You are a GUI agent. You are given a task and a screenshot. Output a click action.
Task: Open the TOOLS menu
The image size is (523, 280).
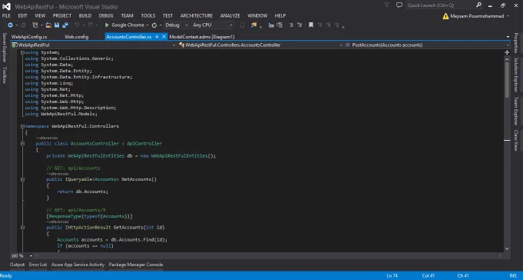point(148,15)
